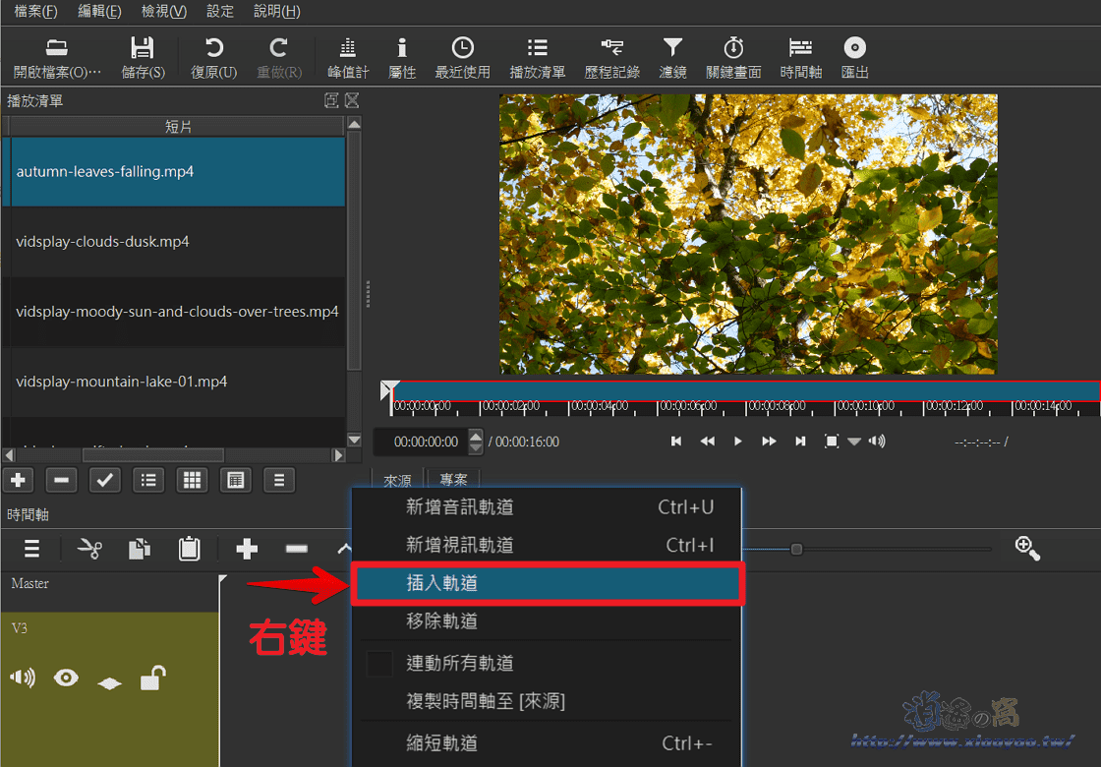Add clip to playlist with plus button
The image size is (1101, 767).
[19, 481]
